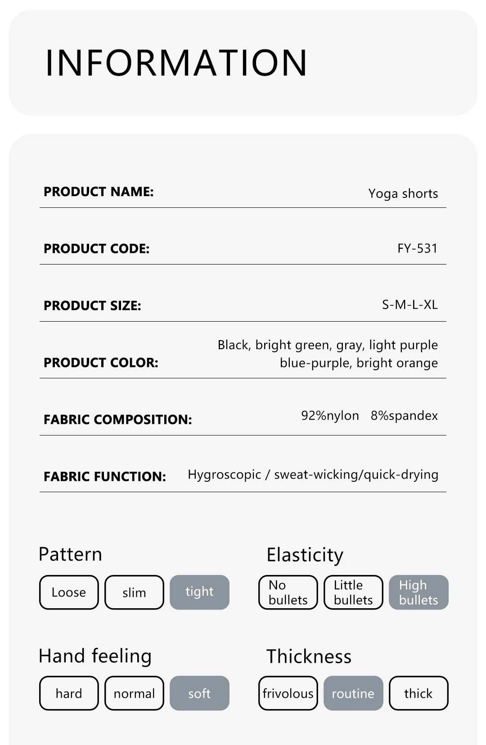Select routine thickness chip
The image size is (486, 745).
pos(353,693)
